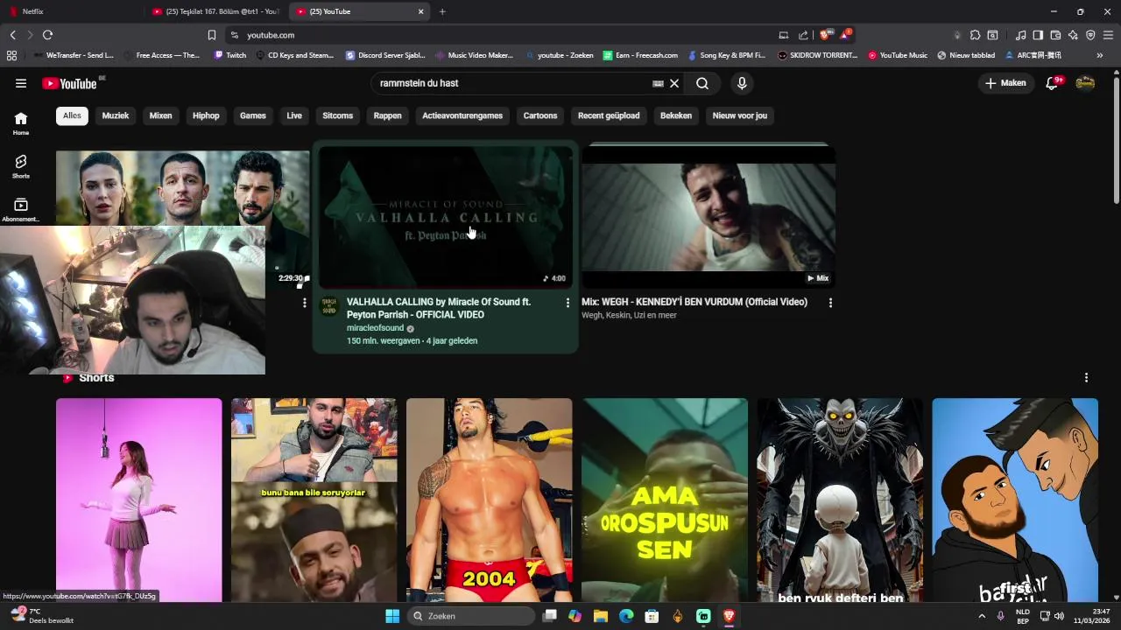This screenshot has height=630, width=1121.
Task: Select the Cartoons filter chip
Action: [540, 115]
